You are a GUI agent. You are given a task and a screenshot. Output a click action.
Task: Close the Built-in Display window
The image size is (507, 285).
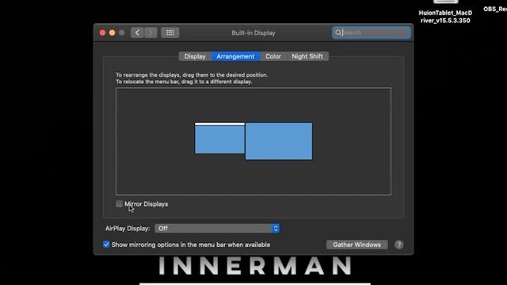(x=102, y=32)
